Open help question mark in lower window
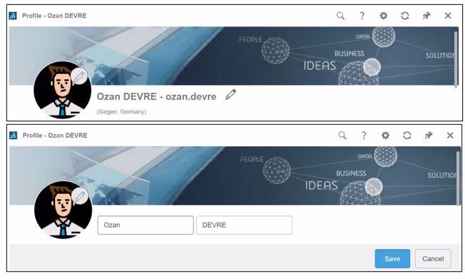Screen dimensions: 465x279 click(x=364, y=136)
